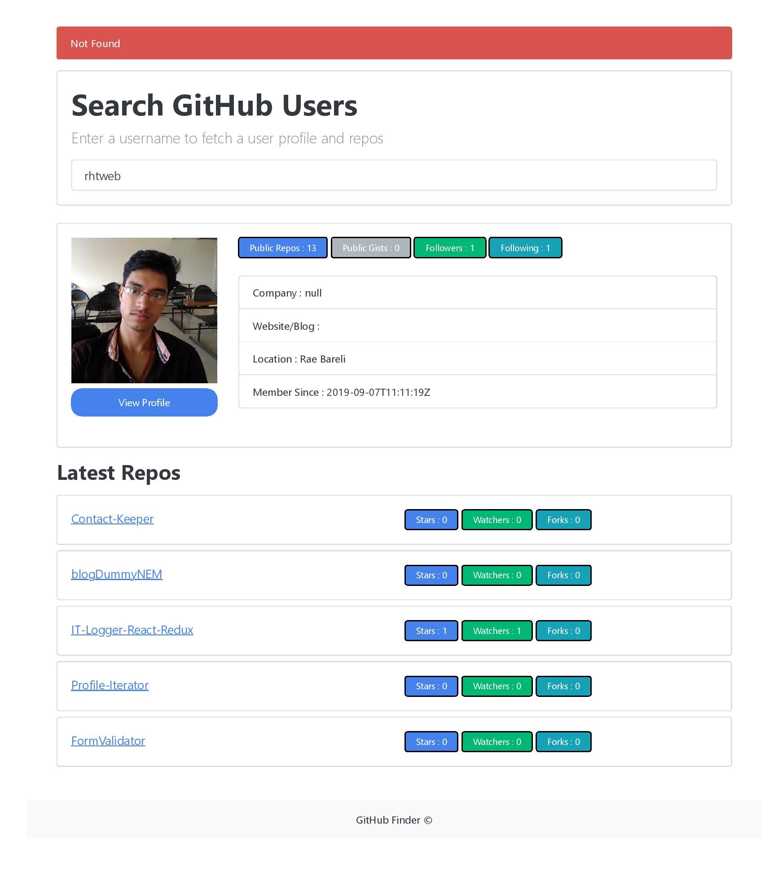Open the IT-Logger-React-Redux repo link
Screen dimensions: 778x869
coord(132,630)
